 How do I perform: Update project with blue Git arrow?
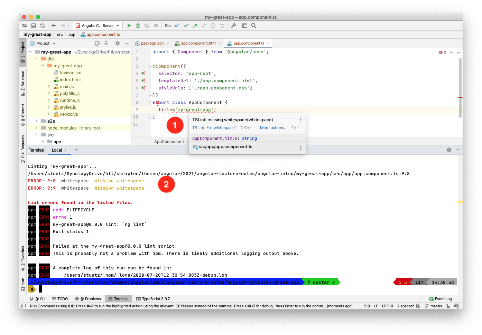click(x=177, y=26)
